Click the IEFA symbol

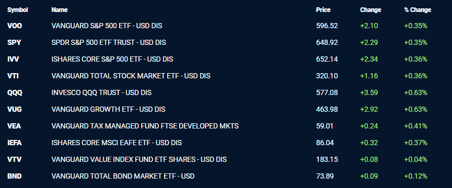point(15,143)
